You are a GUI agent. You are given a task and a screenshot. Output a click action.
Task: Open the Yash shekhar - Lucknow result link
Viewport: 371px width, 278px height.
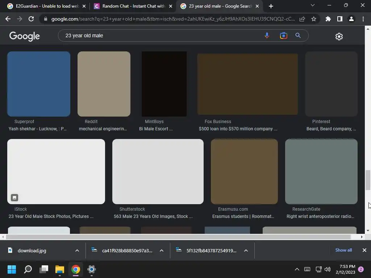click(x=38, y=129)
